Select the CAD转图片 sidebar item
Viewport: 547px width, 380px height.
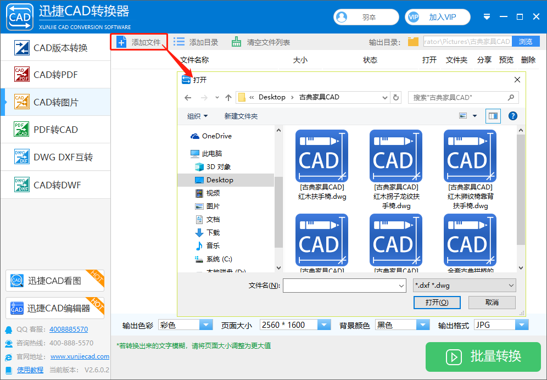(55, 102)
